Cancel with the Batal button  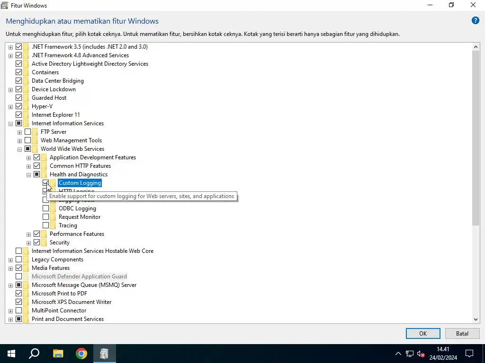pyautogui.click(x=462, y=333)
